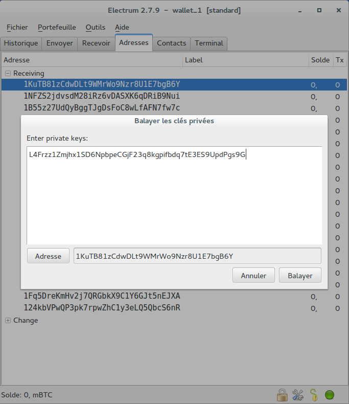Switch to the Envoyer tab

60,43
